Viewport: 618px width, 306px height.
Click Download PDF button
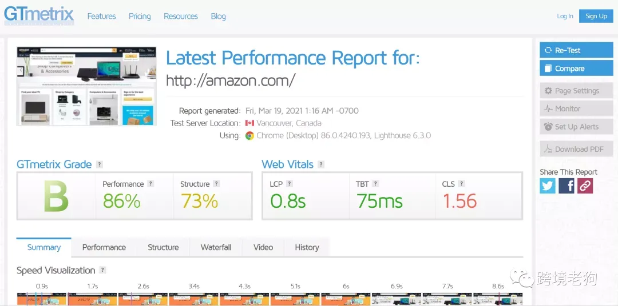[576, 149]
